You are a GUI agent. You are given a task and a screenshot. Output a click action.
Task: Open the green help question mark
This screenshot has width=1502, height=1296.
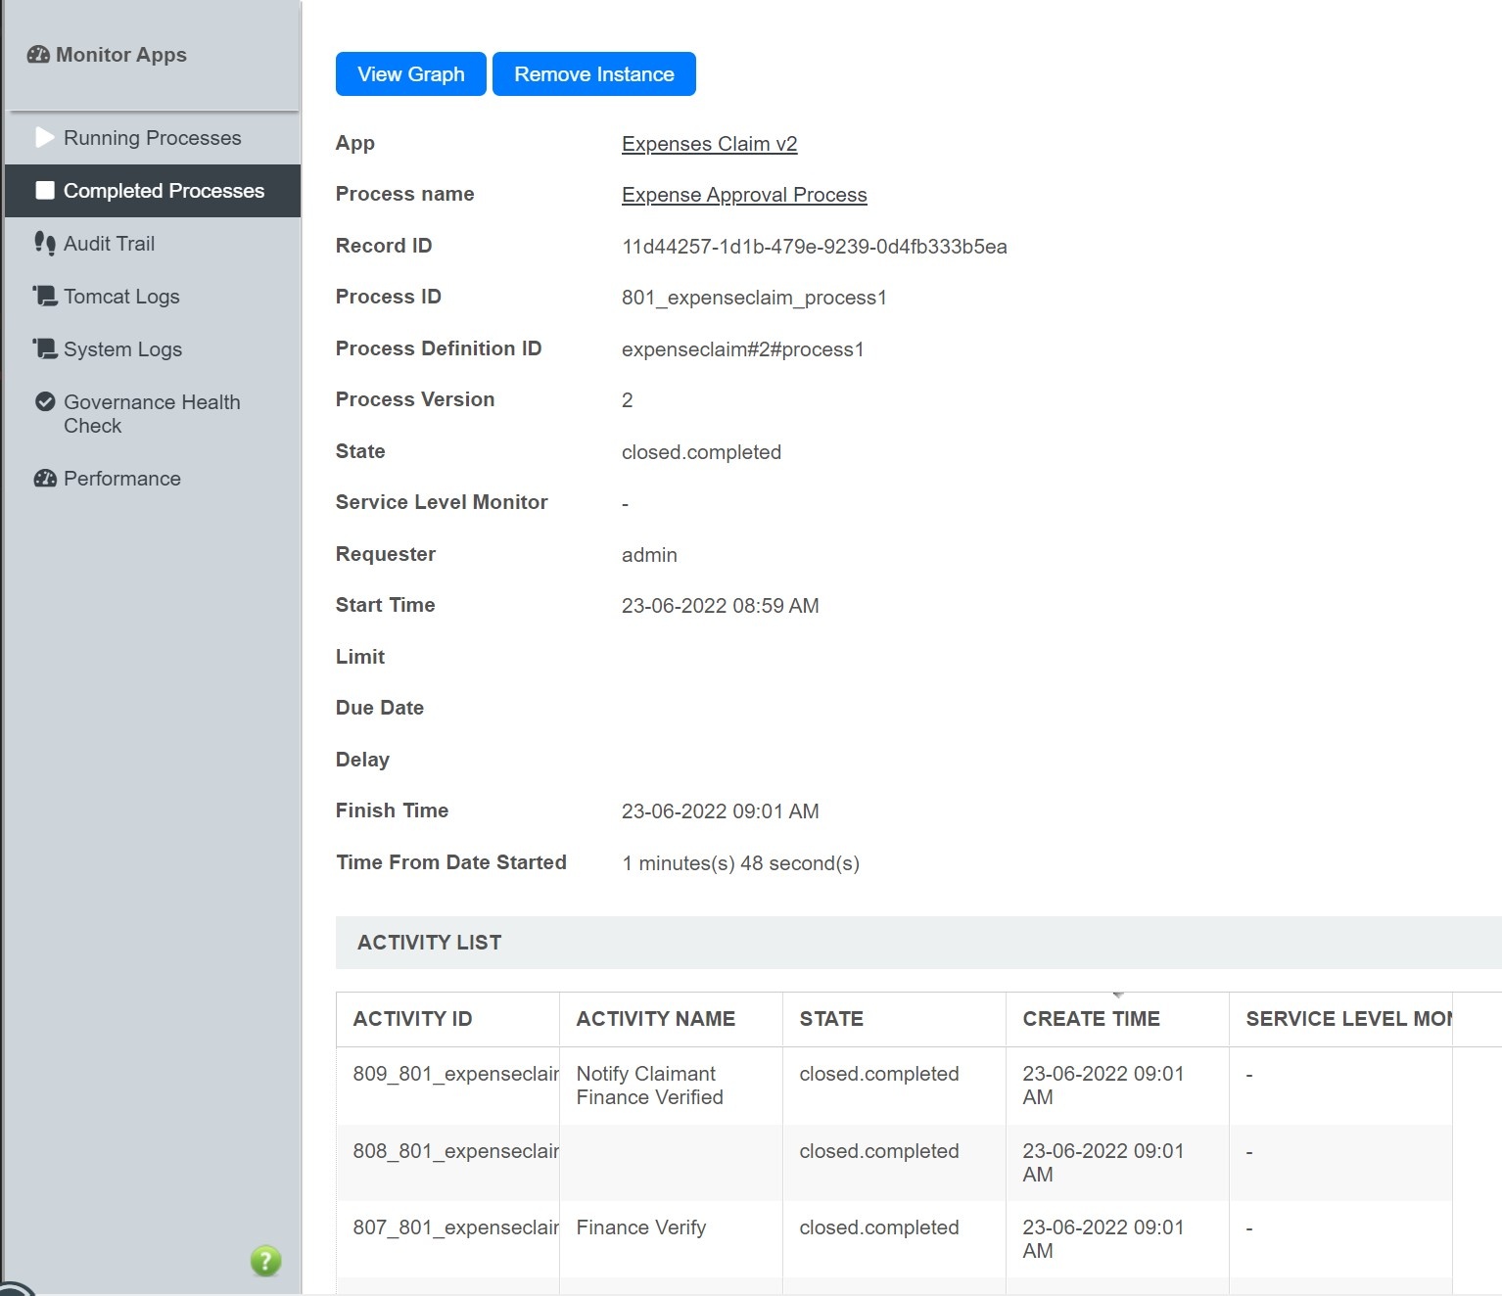[x=265, y=1261]
